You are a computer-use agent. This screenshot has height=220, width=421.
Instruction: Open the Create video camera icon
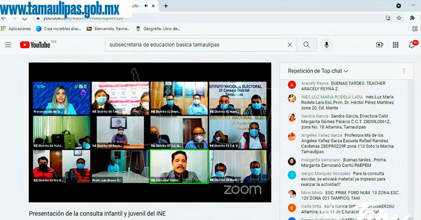coord(379,45)
